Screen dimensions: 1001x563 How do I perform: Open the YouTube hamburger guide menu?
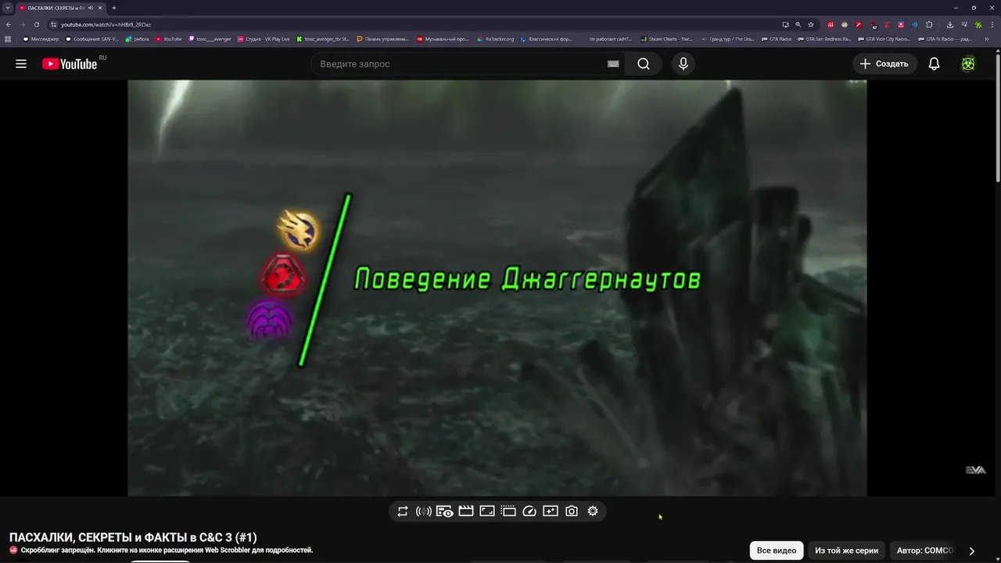pos(21,64)
